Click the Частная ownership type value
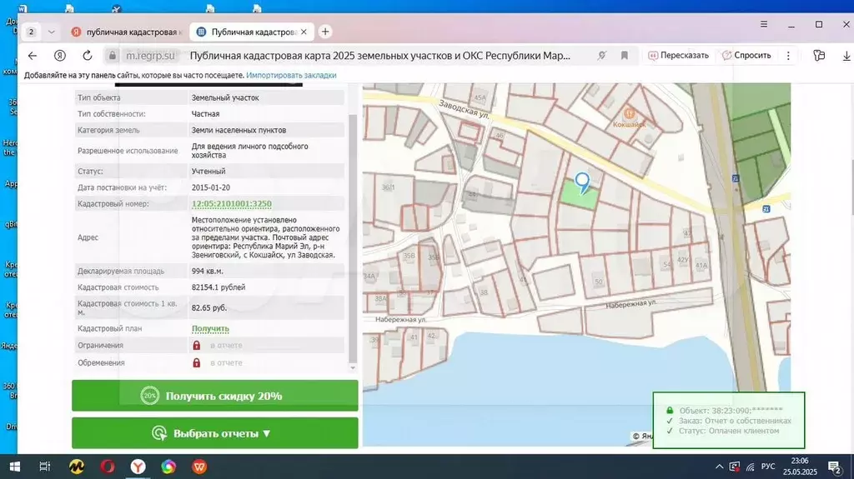The height and width of the screenshot is (479, 854). coord(205,114)
